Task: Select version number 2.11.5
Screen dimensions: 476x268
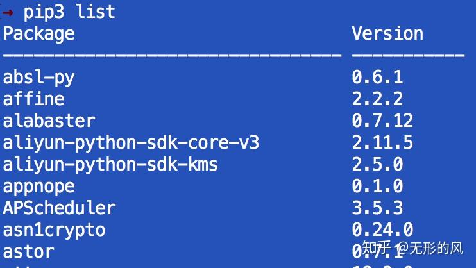Action: point(382,142)
